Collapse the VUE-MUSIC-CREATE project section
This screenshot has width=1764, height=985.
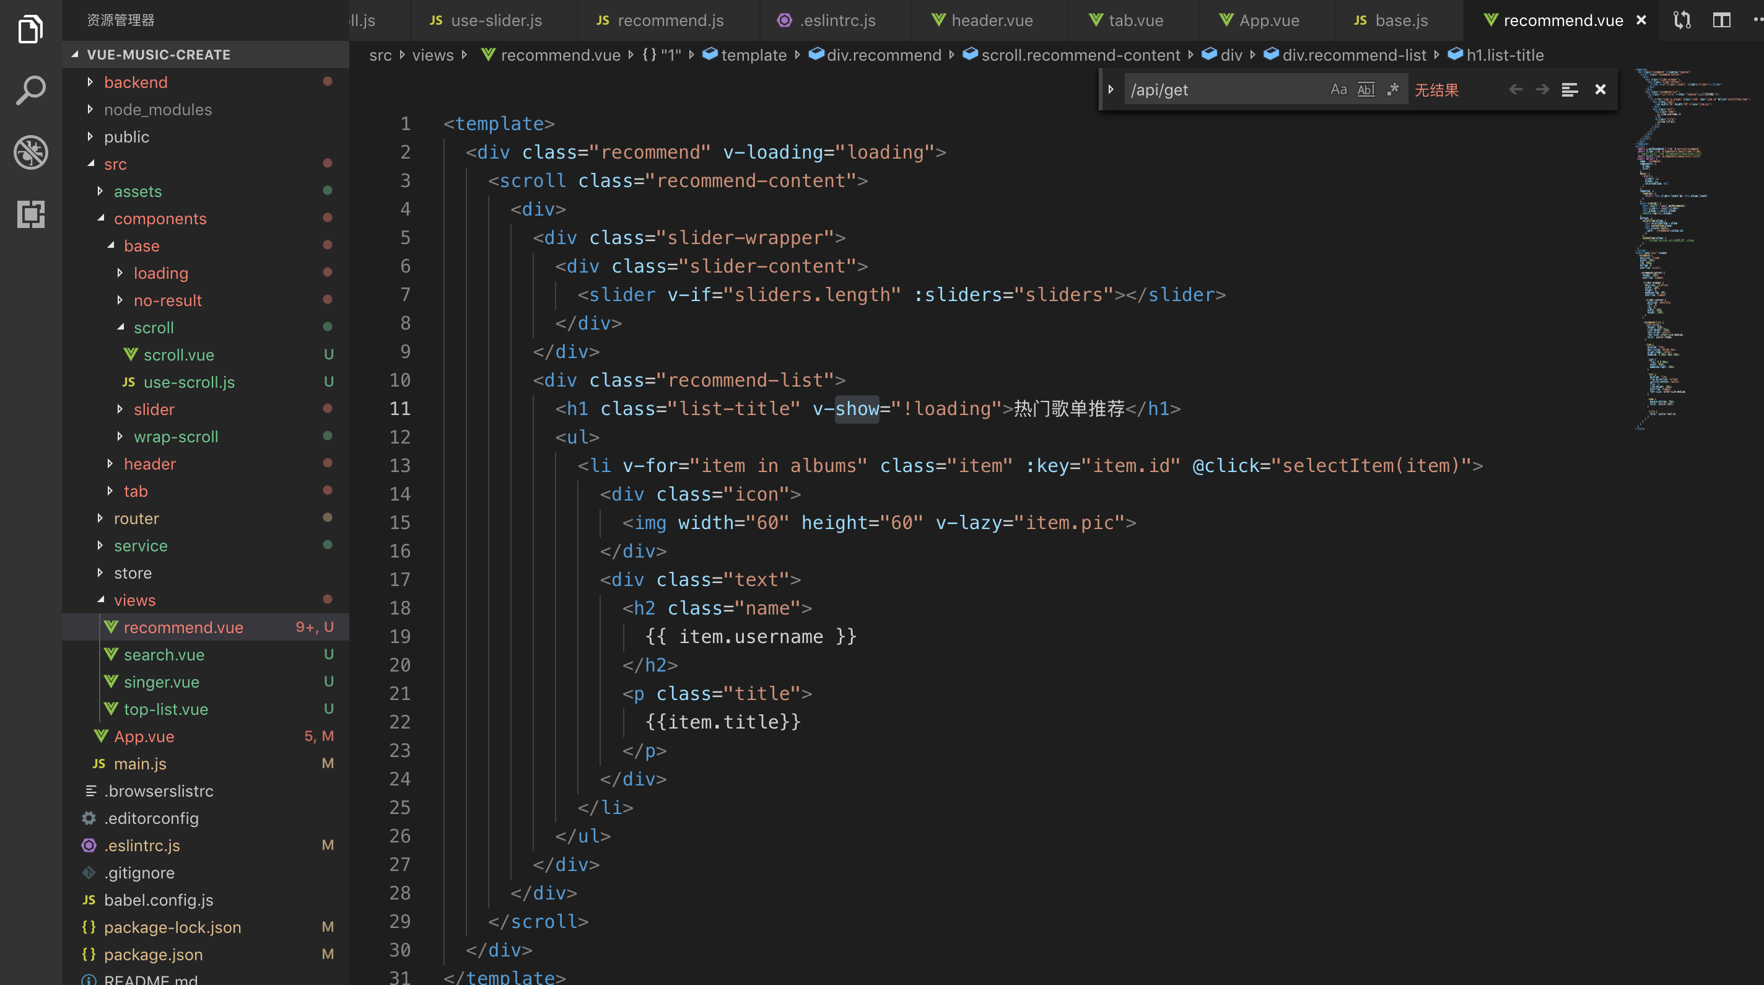(206, 54)
